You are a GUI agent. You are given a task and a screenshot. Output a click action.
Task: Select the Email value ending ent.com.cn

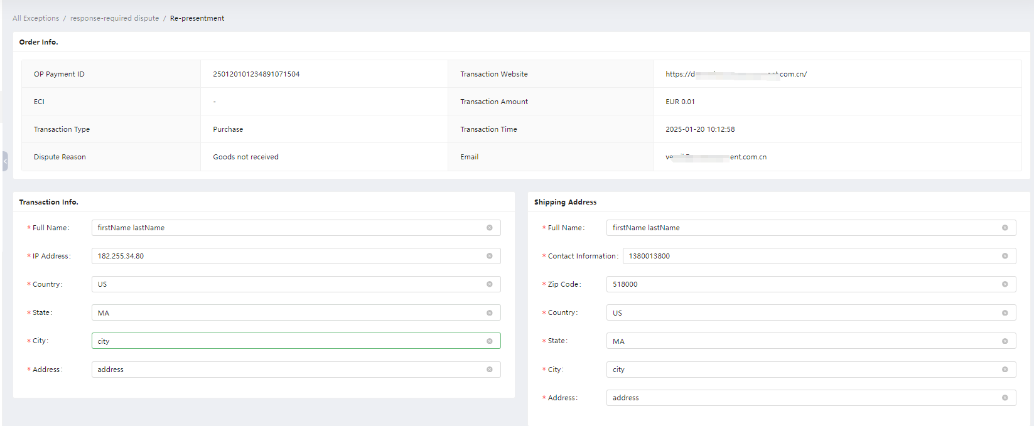716,157
